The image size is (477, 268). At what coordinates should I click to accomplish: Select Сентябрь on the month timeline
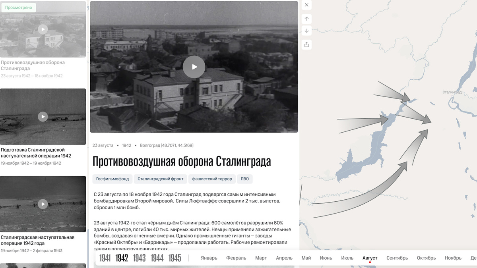[397, 258]
